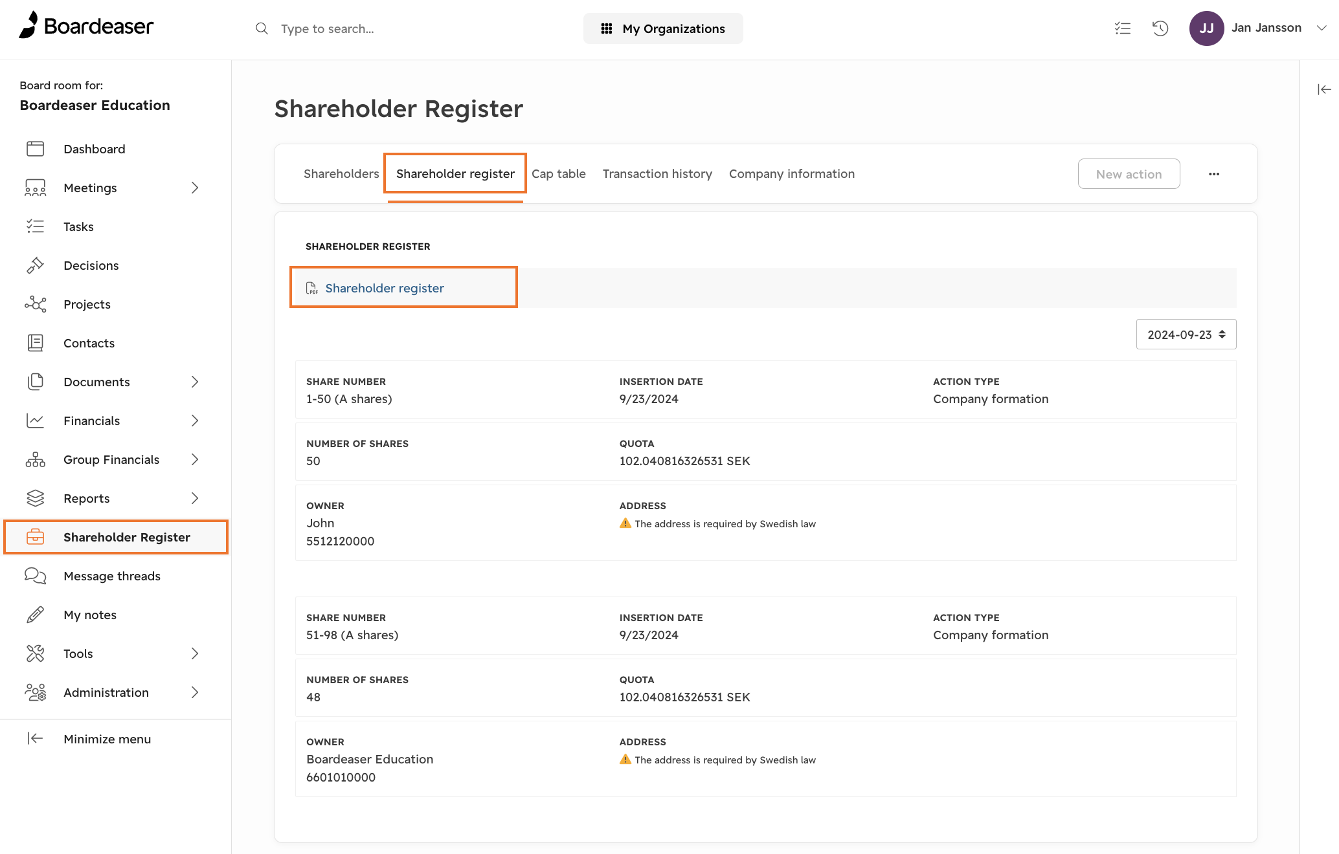Click the Tools wrench icon

click(x=36, y=653)
